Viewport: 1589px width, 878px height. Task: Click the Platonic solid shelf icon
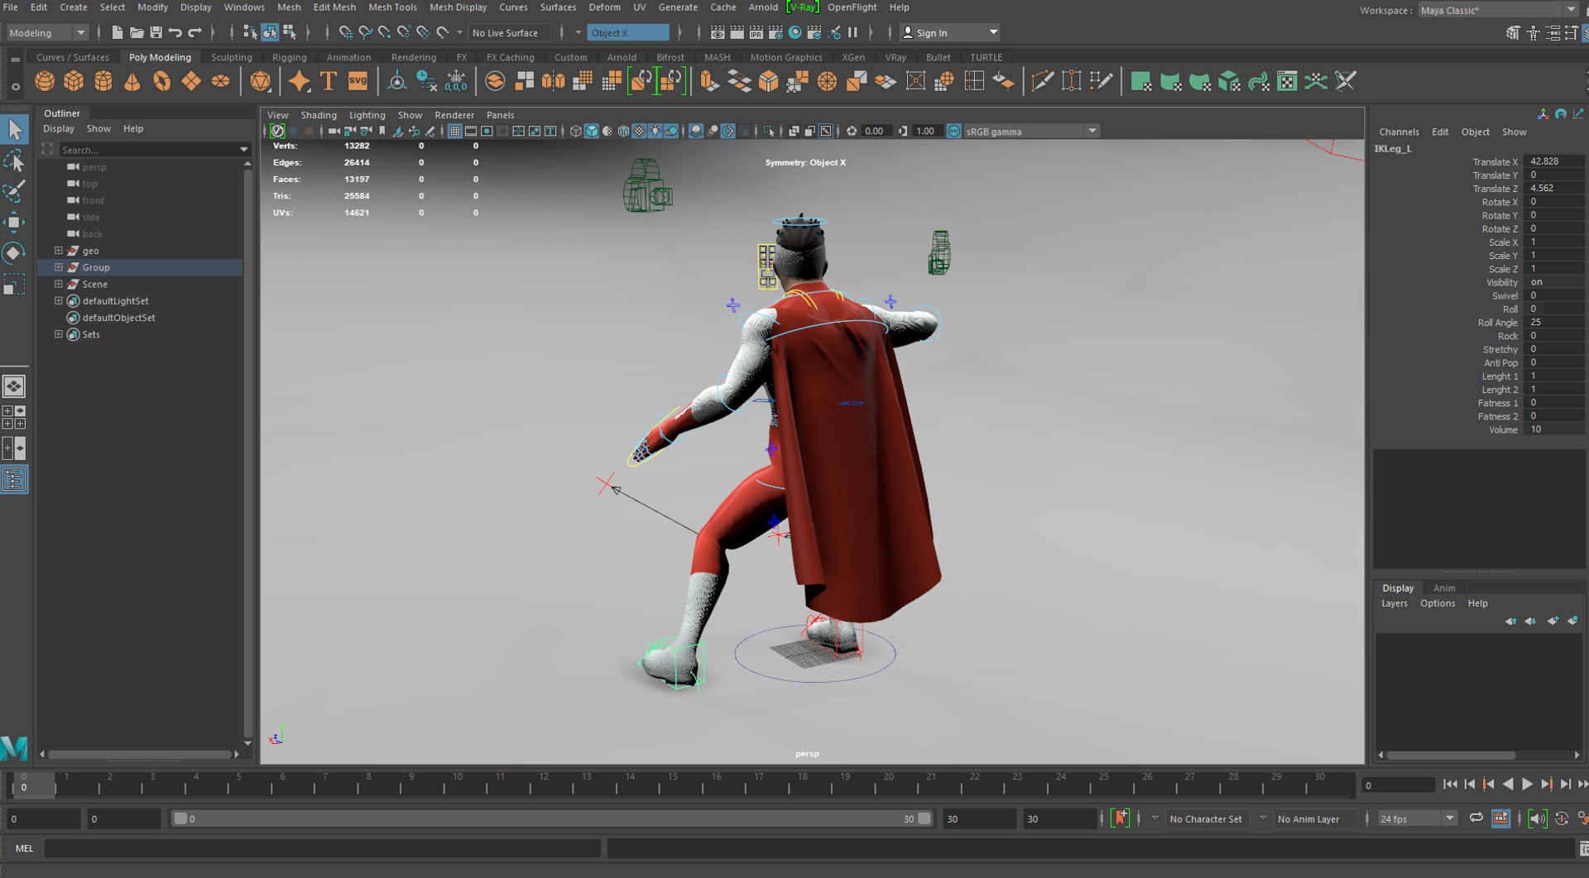tap(260, 82)
